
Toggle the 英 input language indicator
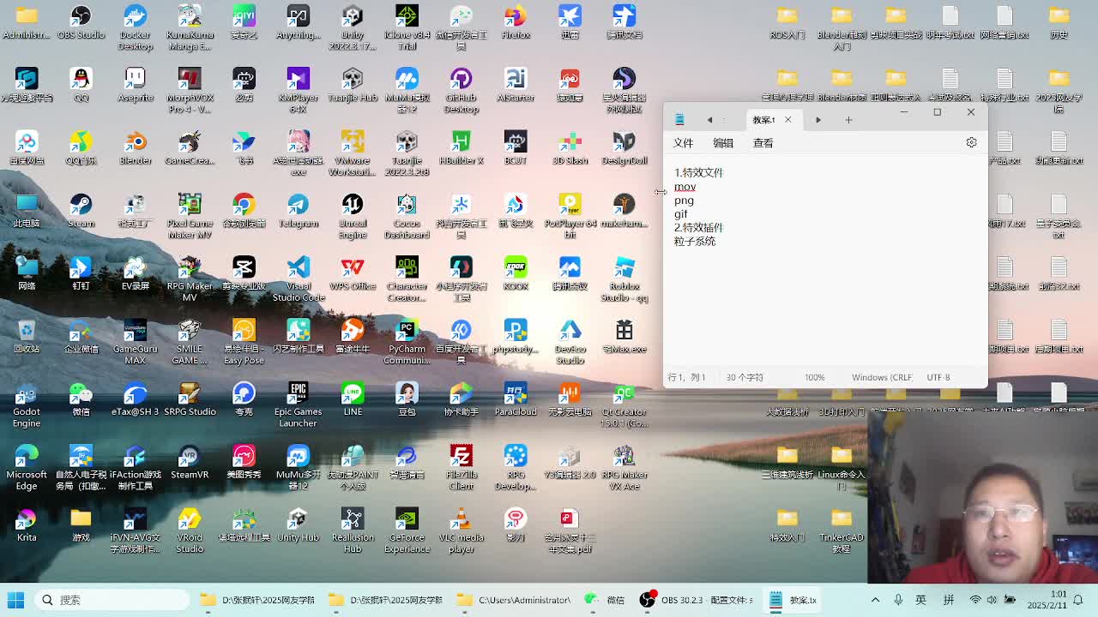[920, 600]
